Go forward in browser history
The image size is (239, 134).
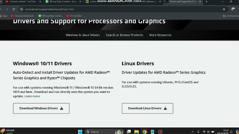pyautogui.click(x=7, y=9)
